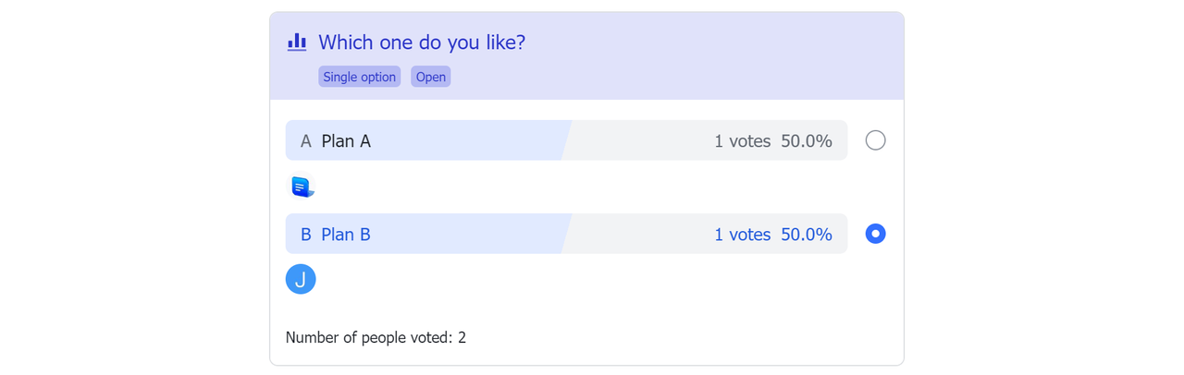This screenshot has width=1184, height=375.
Task: Click Plan A's 50.0% percentage
Action: (807, 141)
